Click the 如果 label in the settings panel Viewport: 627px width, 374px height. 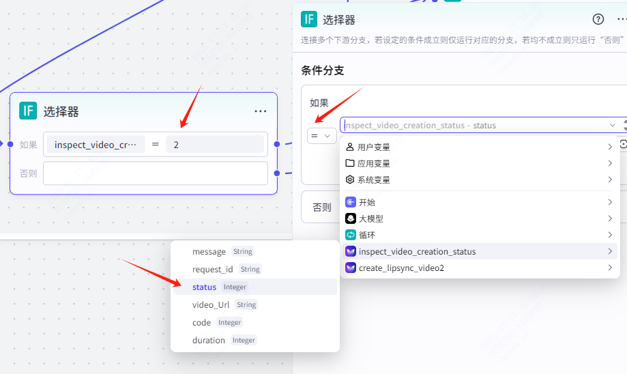[x=319, y=103]
